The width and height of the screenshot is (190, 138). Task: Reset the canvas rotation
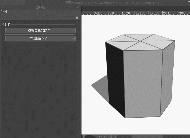(111, 137)
